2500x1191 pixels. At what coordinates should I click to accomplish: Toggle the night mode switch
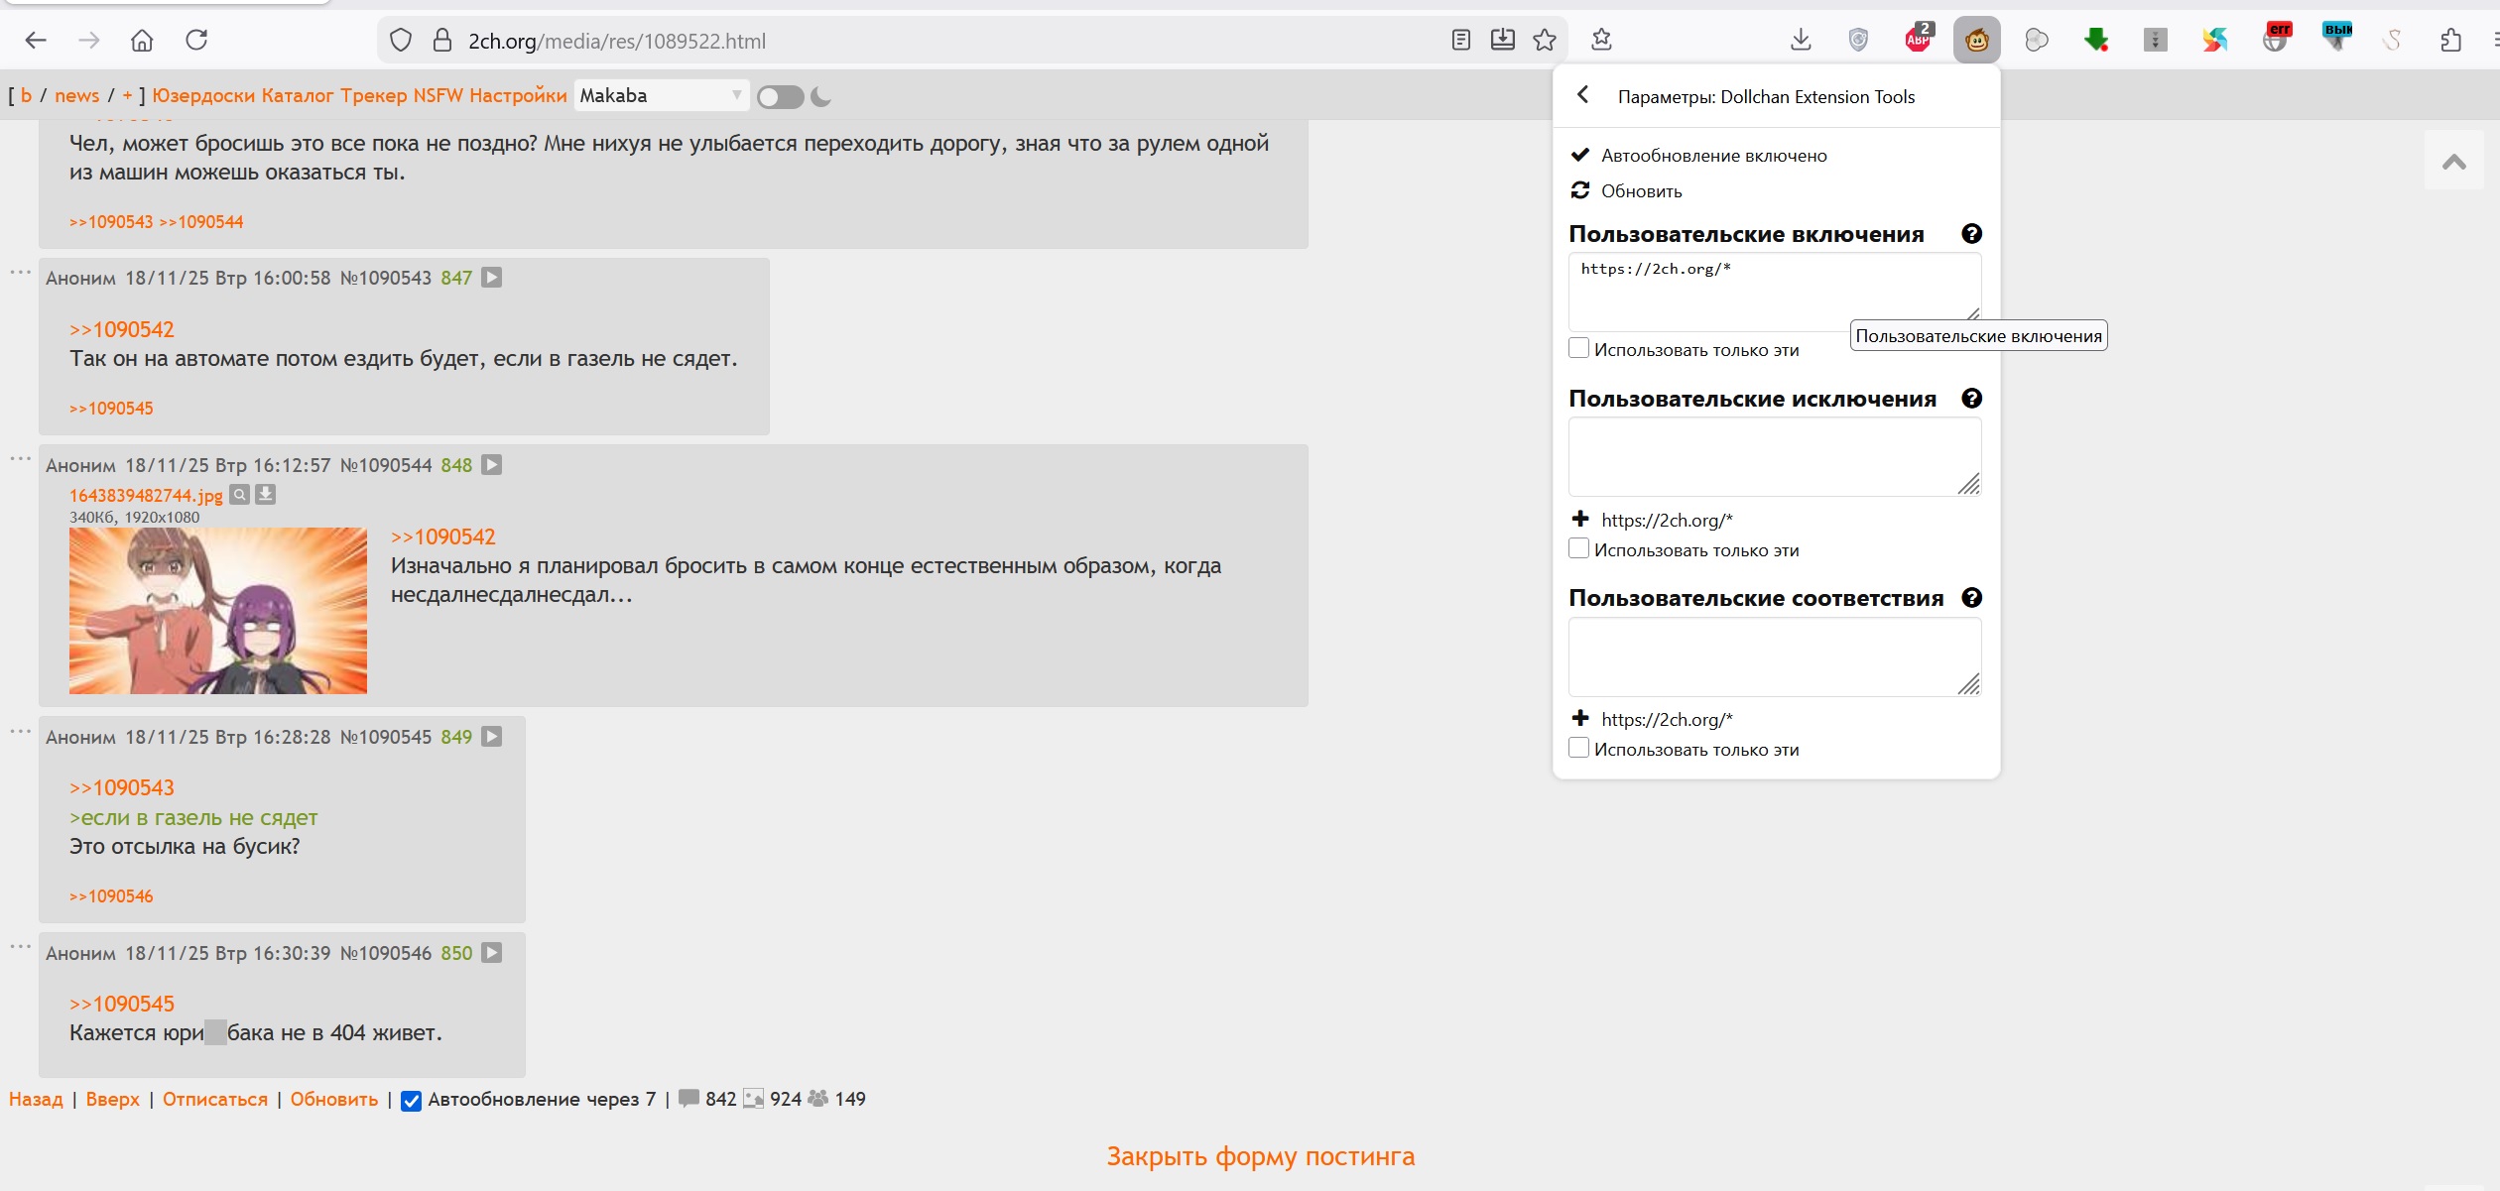(780, 97)
